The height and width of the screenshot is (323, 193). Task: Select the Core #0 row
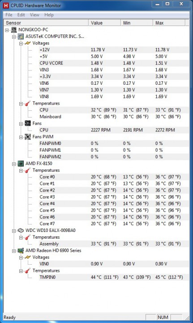[x=114, y=177]
